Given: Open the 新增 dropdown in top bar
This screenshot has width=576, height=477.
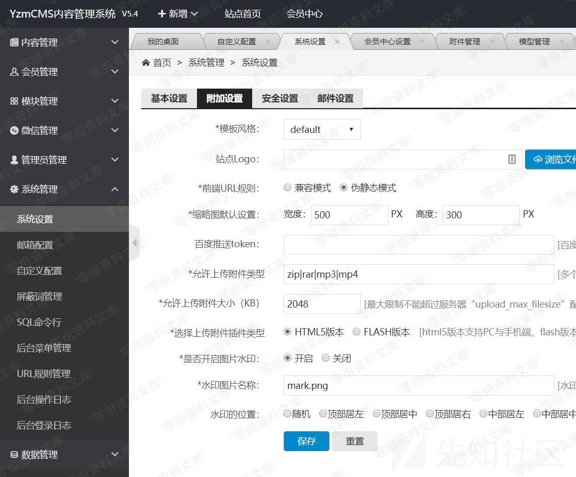Looking at the screenshot, I should pos(178,14).
